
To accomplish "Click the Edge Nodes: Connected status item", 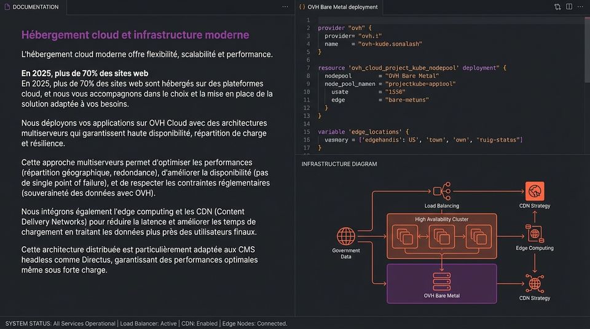I will [254, 323].
